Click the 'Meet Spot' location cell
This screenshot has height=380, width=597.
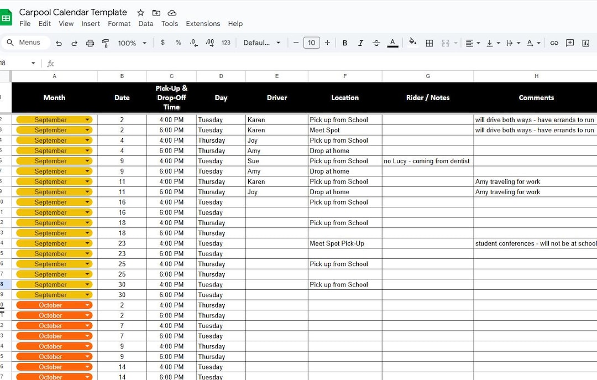pos(345,130)
